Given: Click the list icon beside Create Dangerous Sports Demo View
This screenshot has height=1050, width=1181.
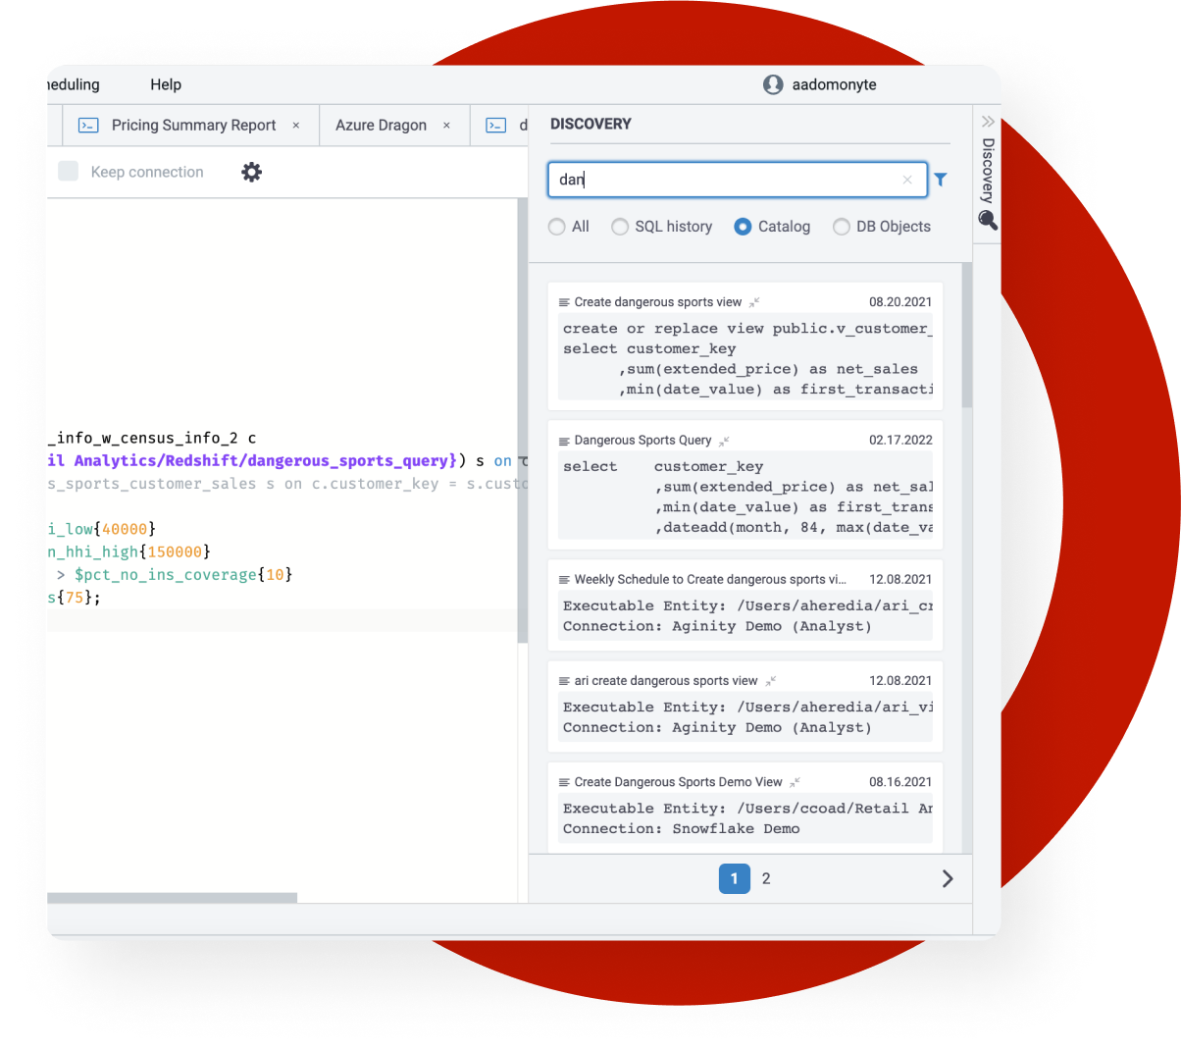Looking at the screenshot, I should pyautogui.click(x=564, y=782).
